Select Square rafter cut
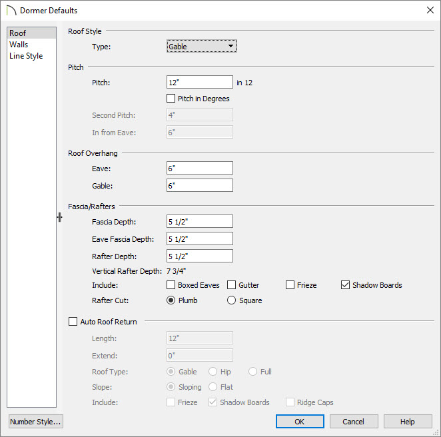The image size is (441, 437). coord(231,300)
